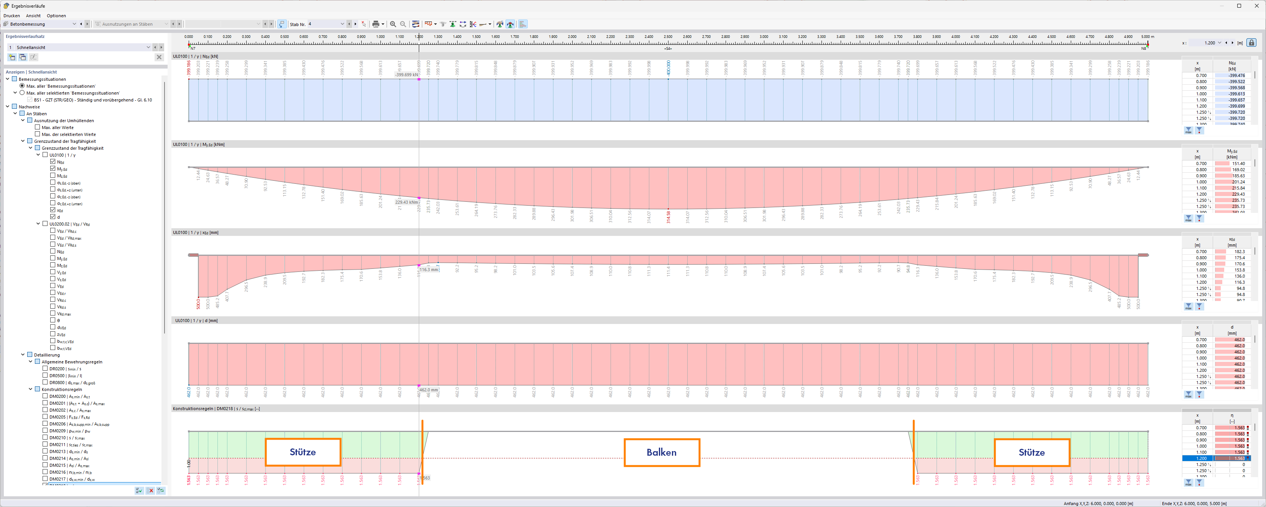Create a new result diagram set
This screenshot has height=507, width=1266.
[x=12, y=57]
